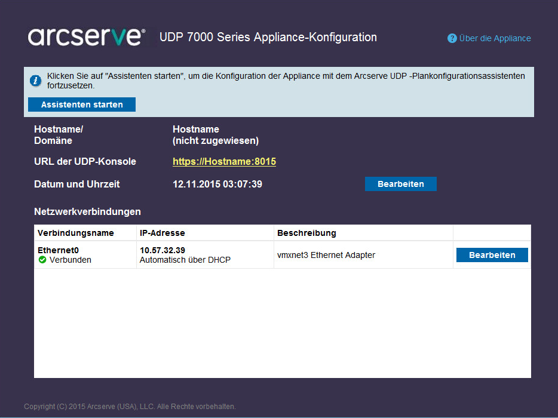Click the blue info icon in banner

(x=35, y=81)
